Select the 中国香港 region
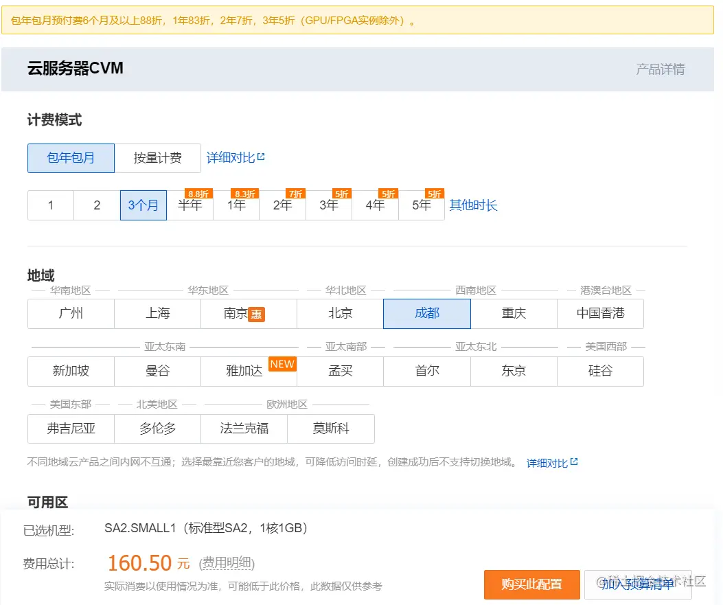Screen dimensions: 723x605 click(599, 313)
